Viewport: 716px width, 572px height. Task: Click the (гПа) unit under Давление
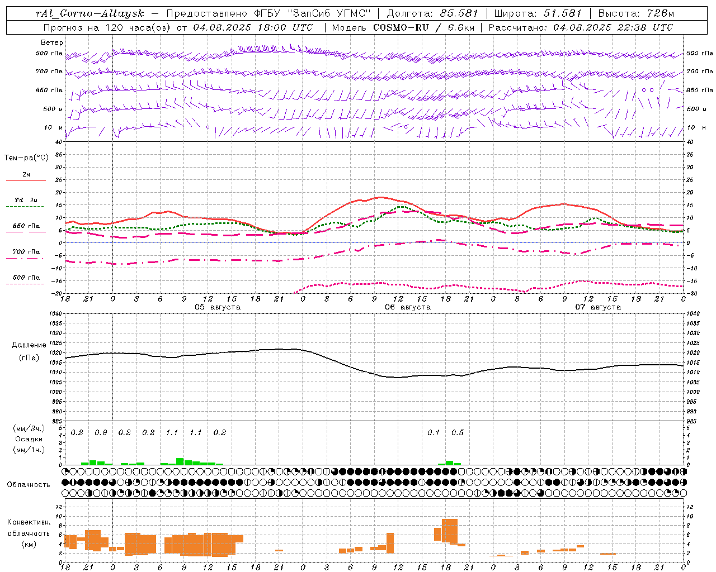[x=29, y=358]
